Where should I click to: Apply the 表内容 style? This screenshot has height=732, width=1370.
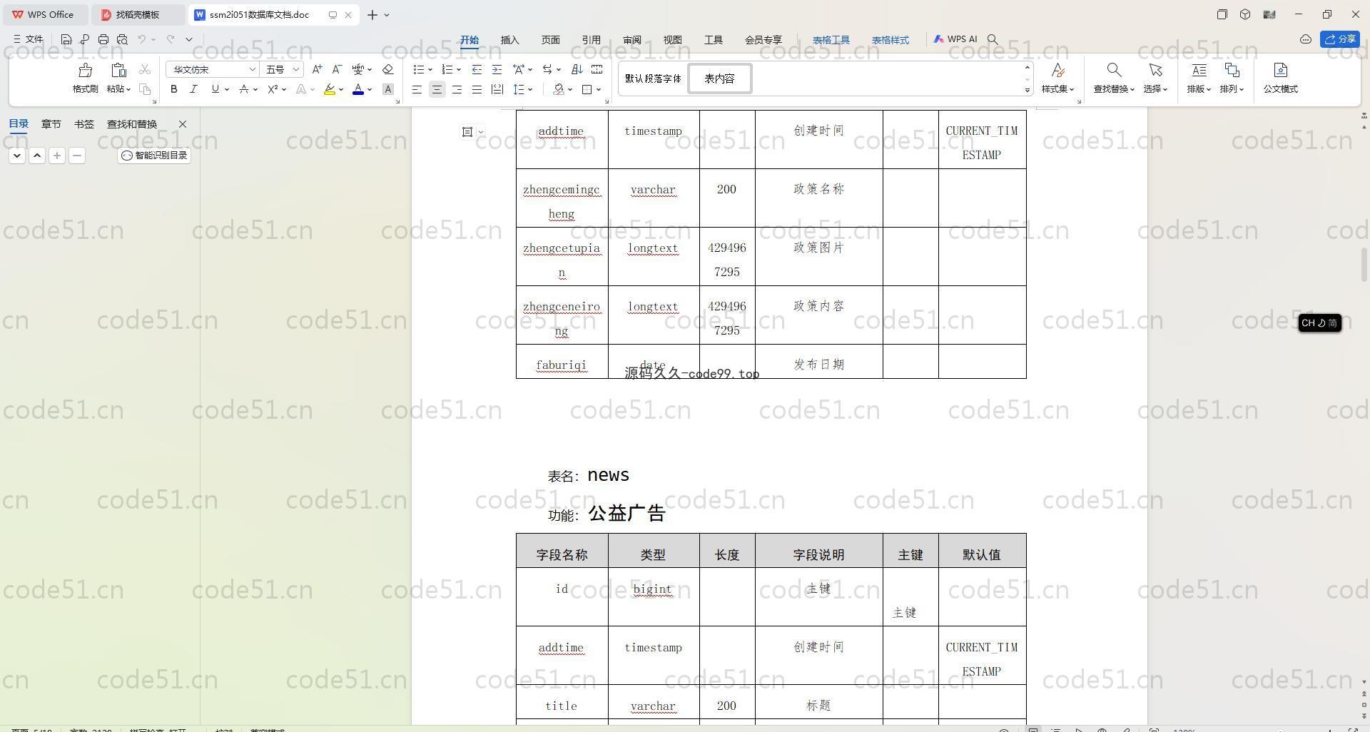(719, 78)
